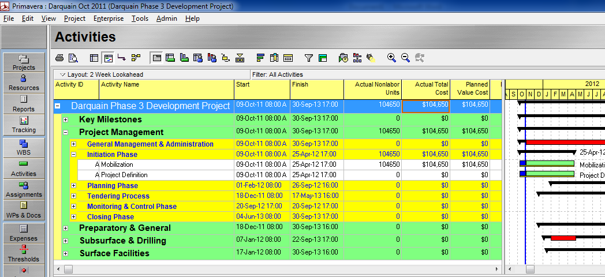605x277 pixels.
Task: Collapse the Darquain Phase 3 Development Project row
Action: point(57,106)
